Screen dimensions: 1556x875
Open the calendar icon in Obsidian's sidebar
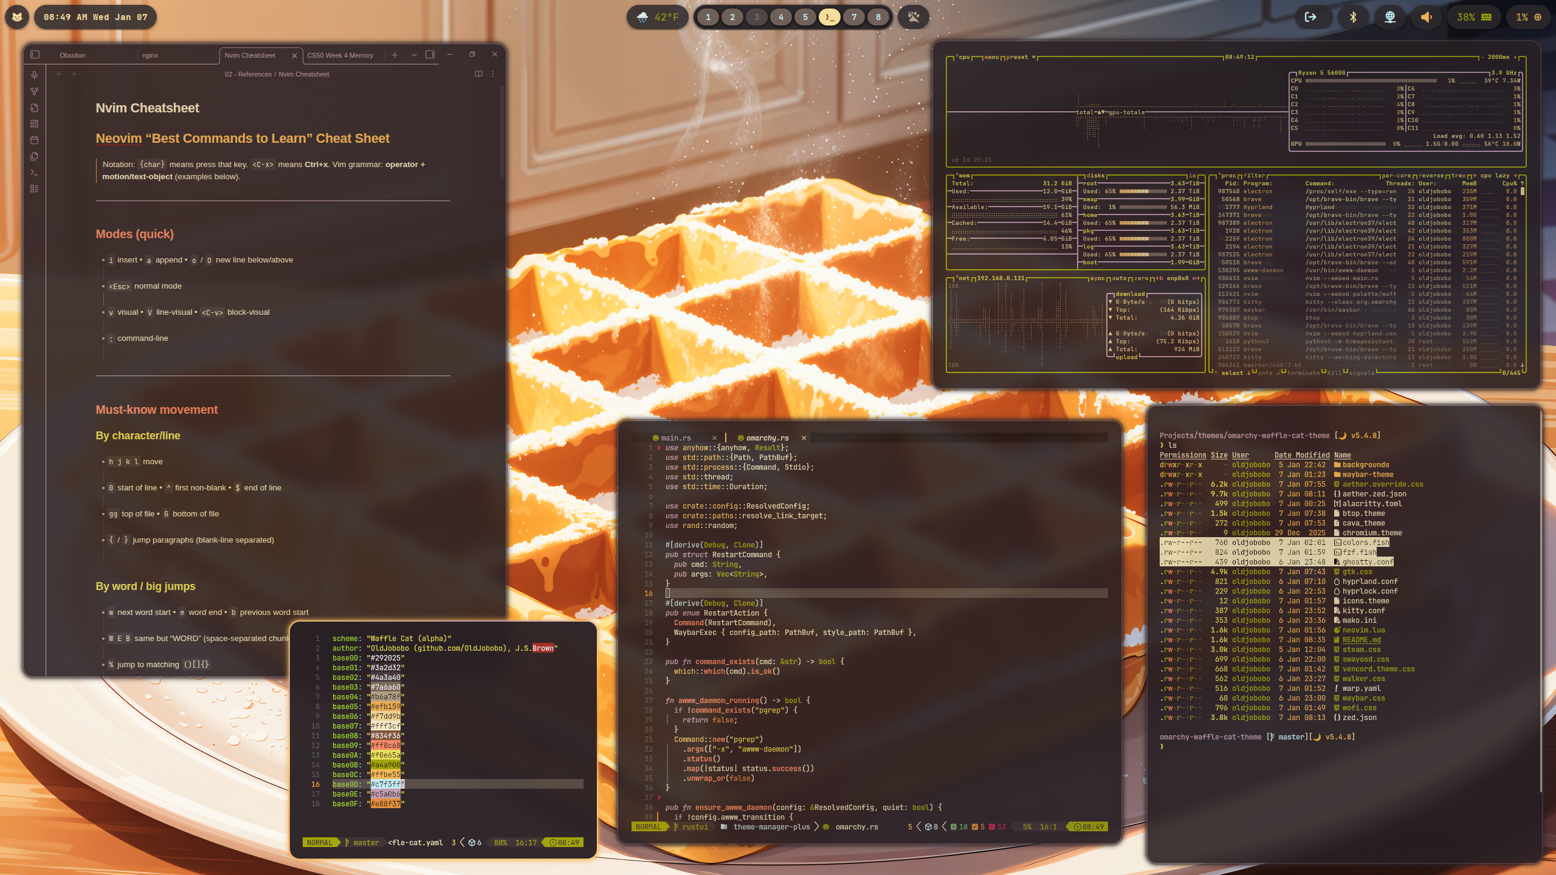click(x=35, y=140)
